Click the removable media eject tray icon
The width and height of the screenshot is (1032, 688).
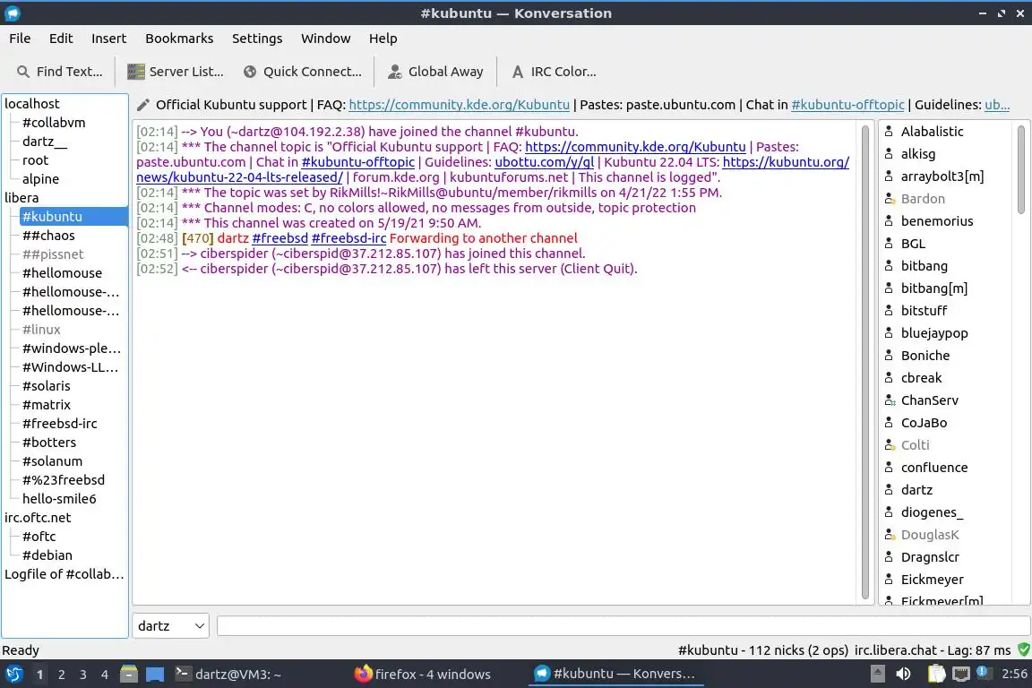tap(878, 674)
